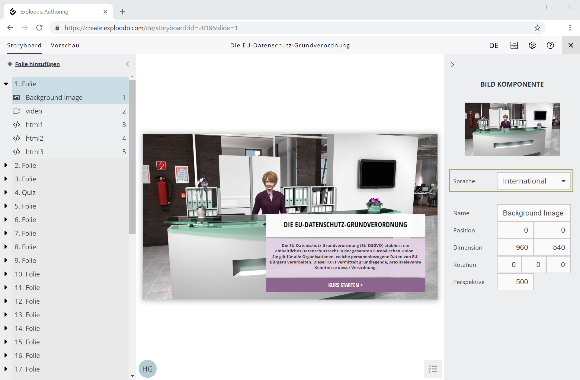This screenshot has height=380, width=580.
Task: Reload the page in the browser
Action: pyautogui.click(x=39, y=28)
